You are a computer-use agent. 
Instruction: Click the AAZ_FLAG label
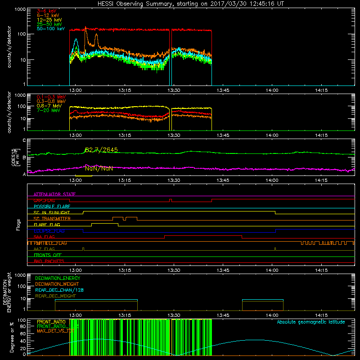click(44, 249)
